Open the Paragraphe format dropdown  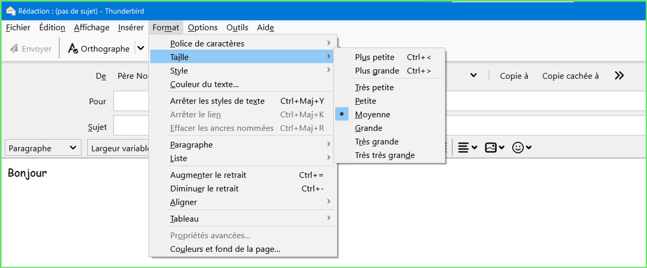(x=43, y=148)
